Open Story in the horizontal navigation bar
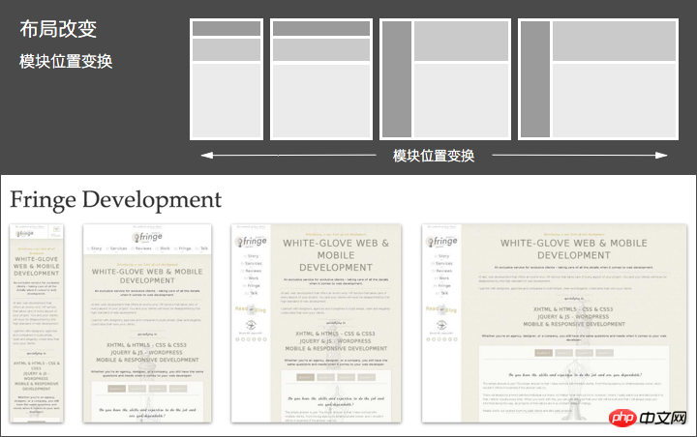This screenshot has height=437, width=697. [x=95, y=248]
